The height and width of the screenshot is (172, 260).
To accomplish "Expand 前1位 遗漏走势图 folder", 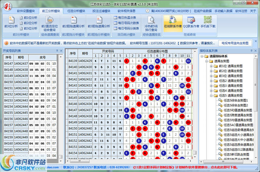I will point(211,66).
